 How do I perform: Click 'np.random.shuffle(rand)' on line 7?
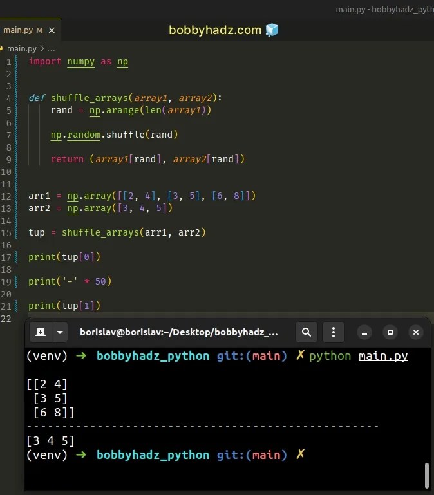point(115,135)
